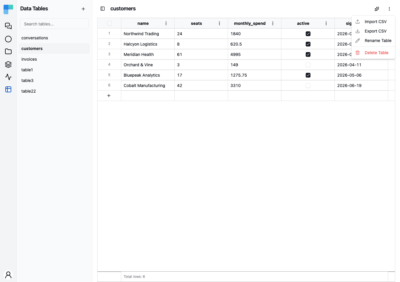Open the activity pulse sidebar icon
The width and height of the screenshot is (400, 282).
(8, 77)
